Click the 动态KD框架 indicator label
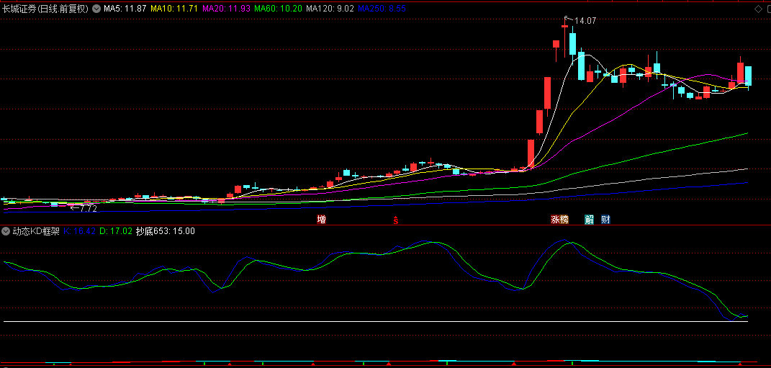771x368 pixels. coord(36,232)
